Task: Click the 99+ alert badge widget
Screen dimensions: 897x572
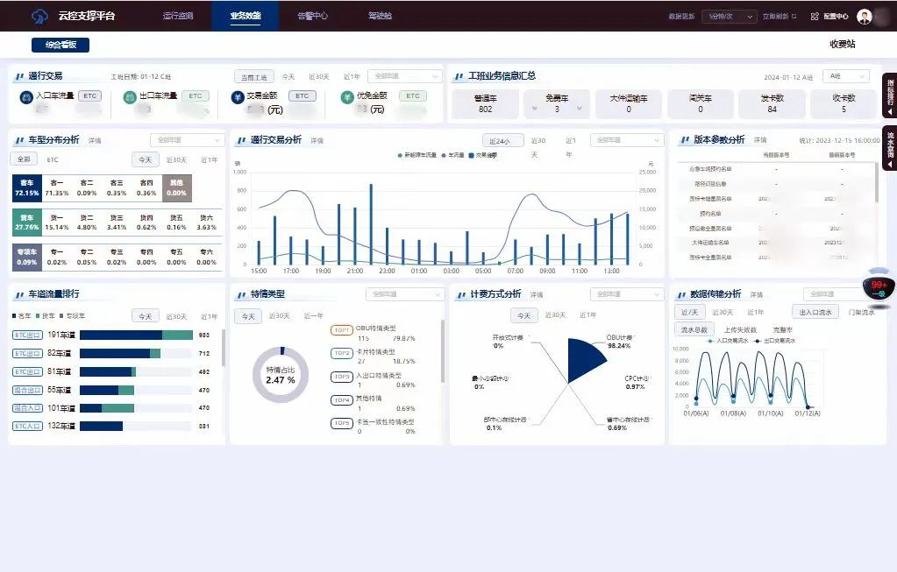Action: pyautogui.click(x=879, y=288)
